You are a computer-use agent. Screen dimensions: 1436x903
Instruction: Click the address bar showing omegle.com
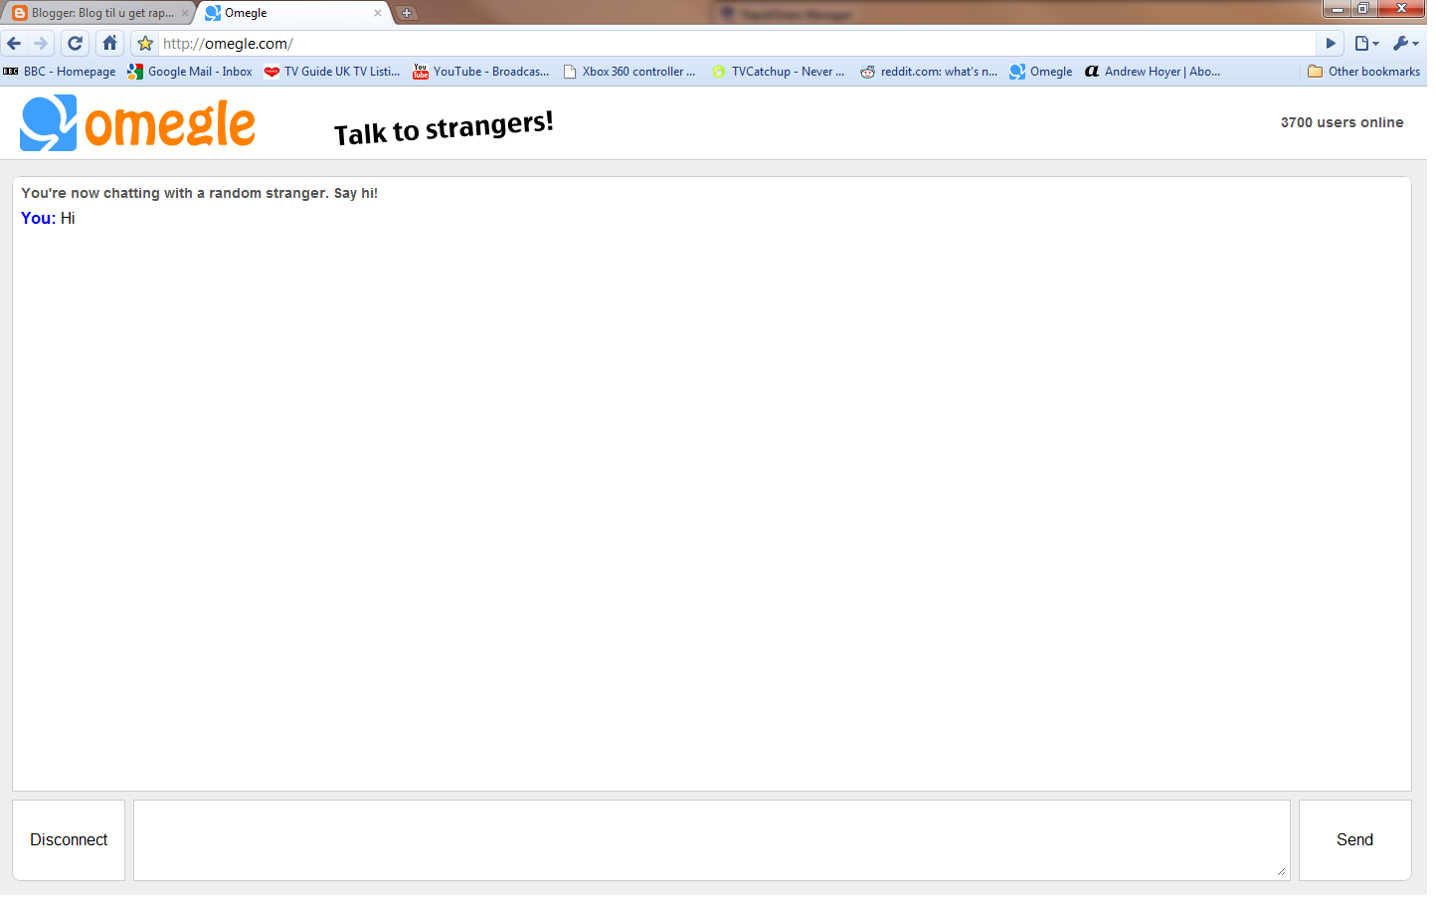pos(736,44)
